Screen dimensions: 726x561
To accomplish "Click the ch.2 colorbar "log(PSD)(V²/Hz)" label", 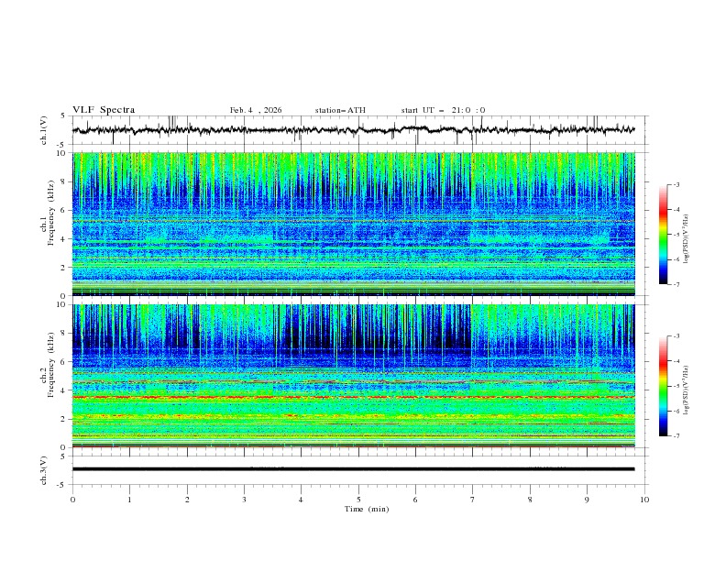I will (x=687, y=390).
